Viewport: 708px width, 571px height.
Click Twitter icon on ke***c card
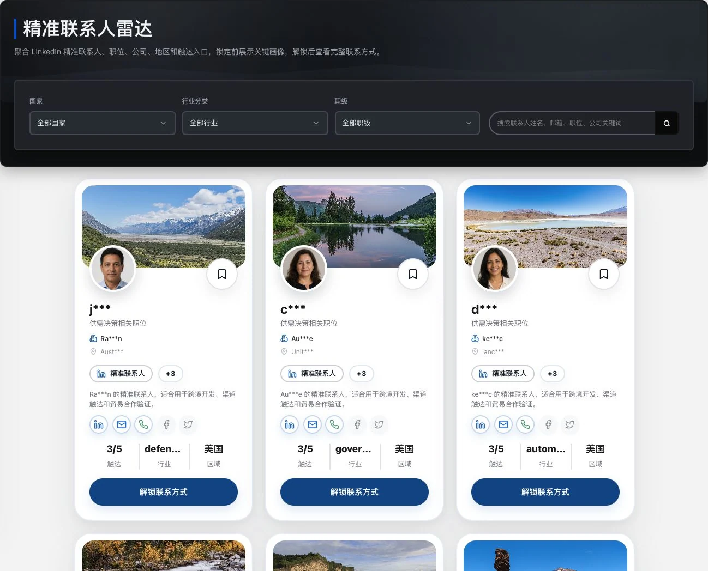click(x=570, y=424)
